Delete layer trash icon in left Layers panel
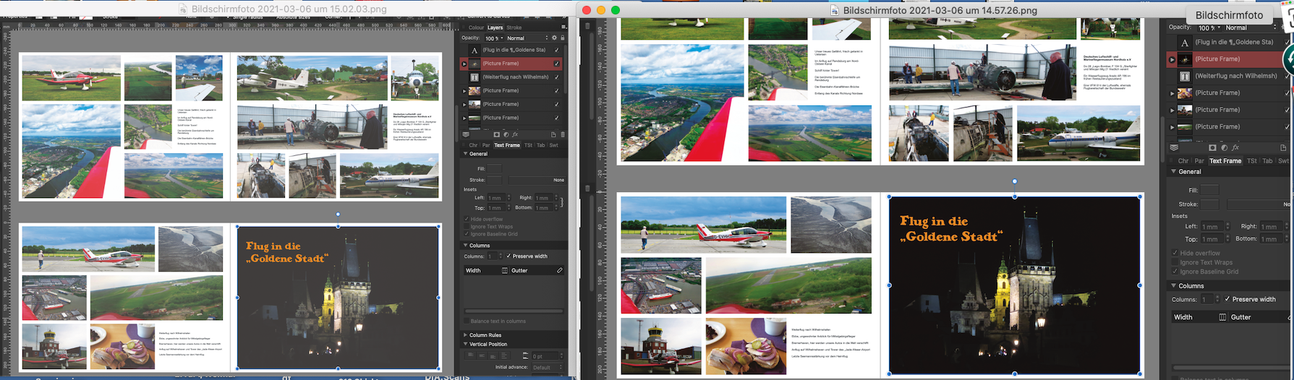 [x=563, y=134]
